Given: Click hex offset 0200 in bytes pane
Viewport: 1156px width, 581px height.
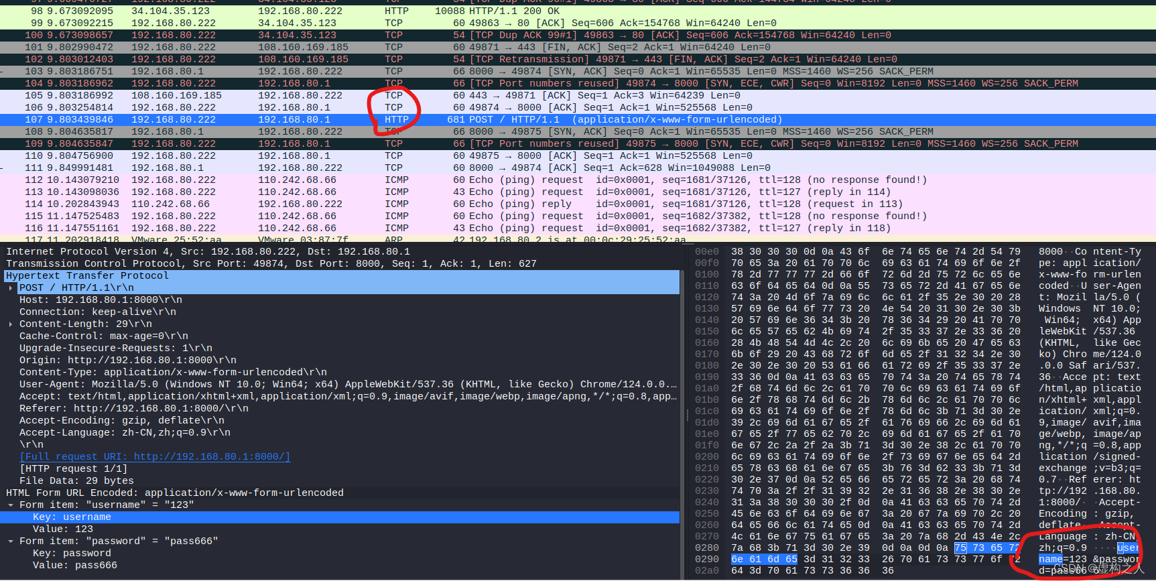Looking at the screenshot, I should [707, 456].
